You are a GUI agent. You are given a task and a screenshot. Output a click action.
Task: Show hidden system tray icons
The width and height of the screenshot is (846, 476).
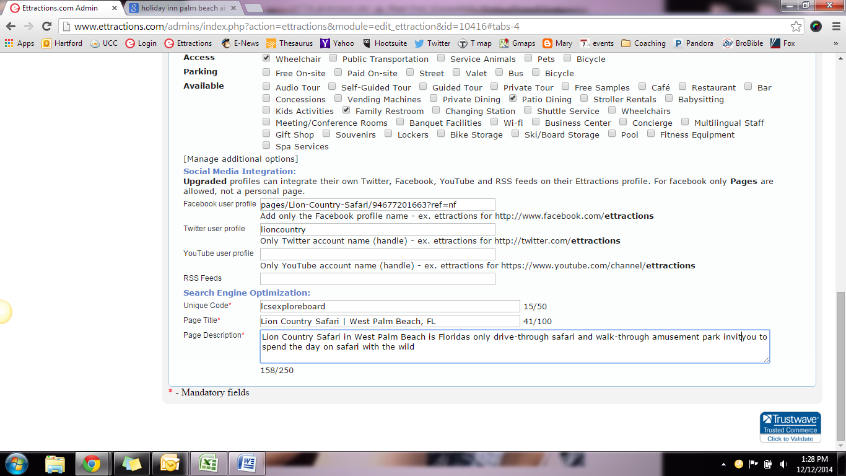click(x=724, y=464)
